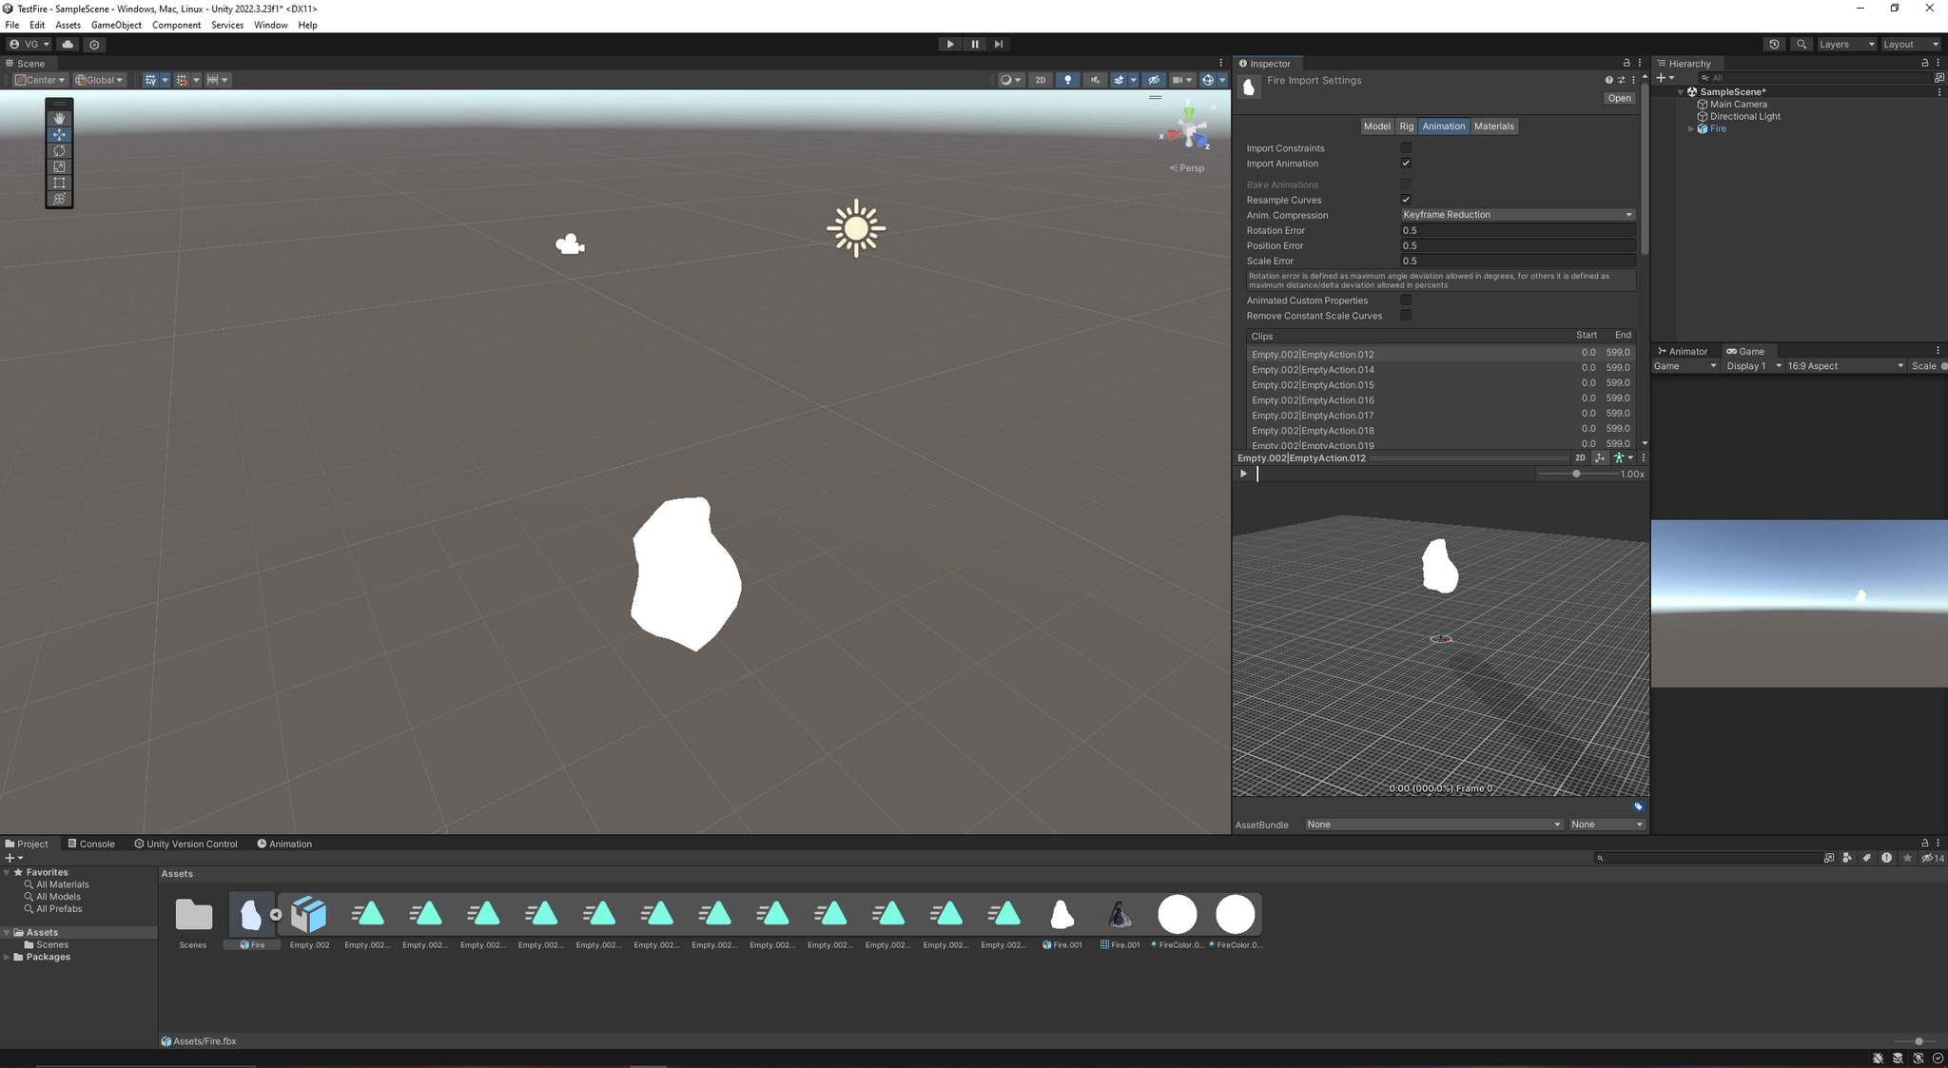1948x1068 pixels.
Task: Click the Fire asset thumbnail in Project
Action: coord(251,914)
